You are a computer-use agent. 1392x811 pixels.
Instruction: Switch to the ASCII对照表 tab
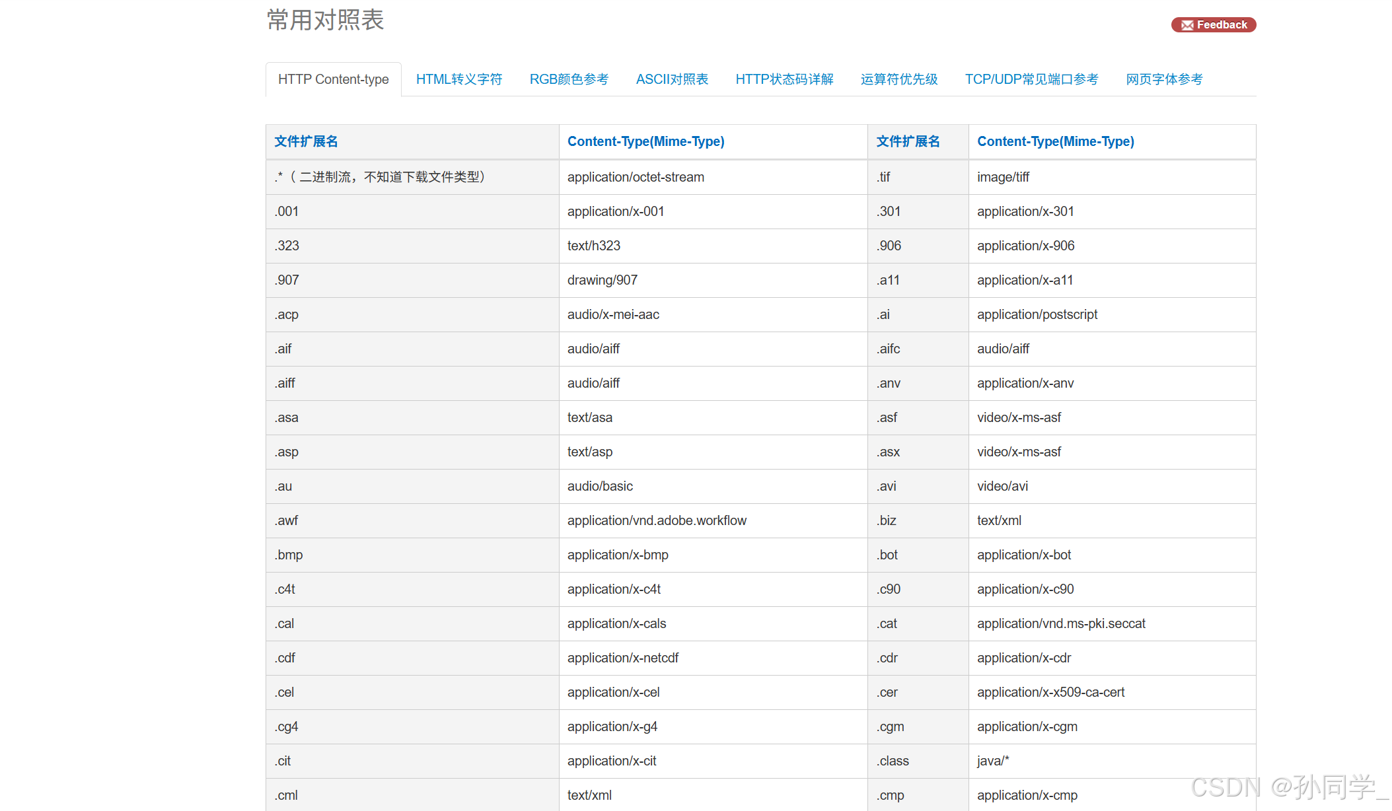point(671,79)
